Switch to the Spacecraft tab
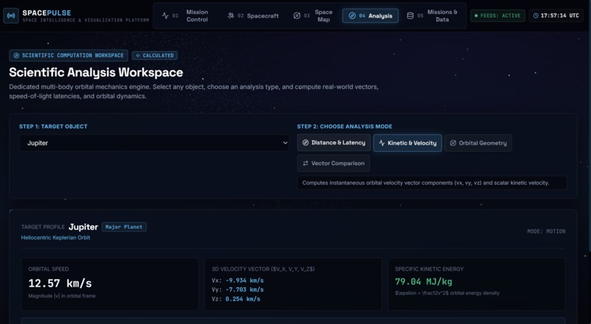The height and width of the screenshot is (324, 591). pos(254,16)
